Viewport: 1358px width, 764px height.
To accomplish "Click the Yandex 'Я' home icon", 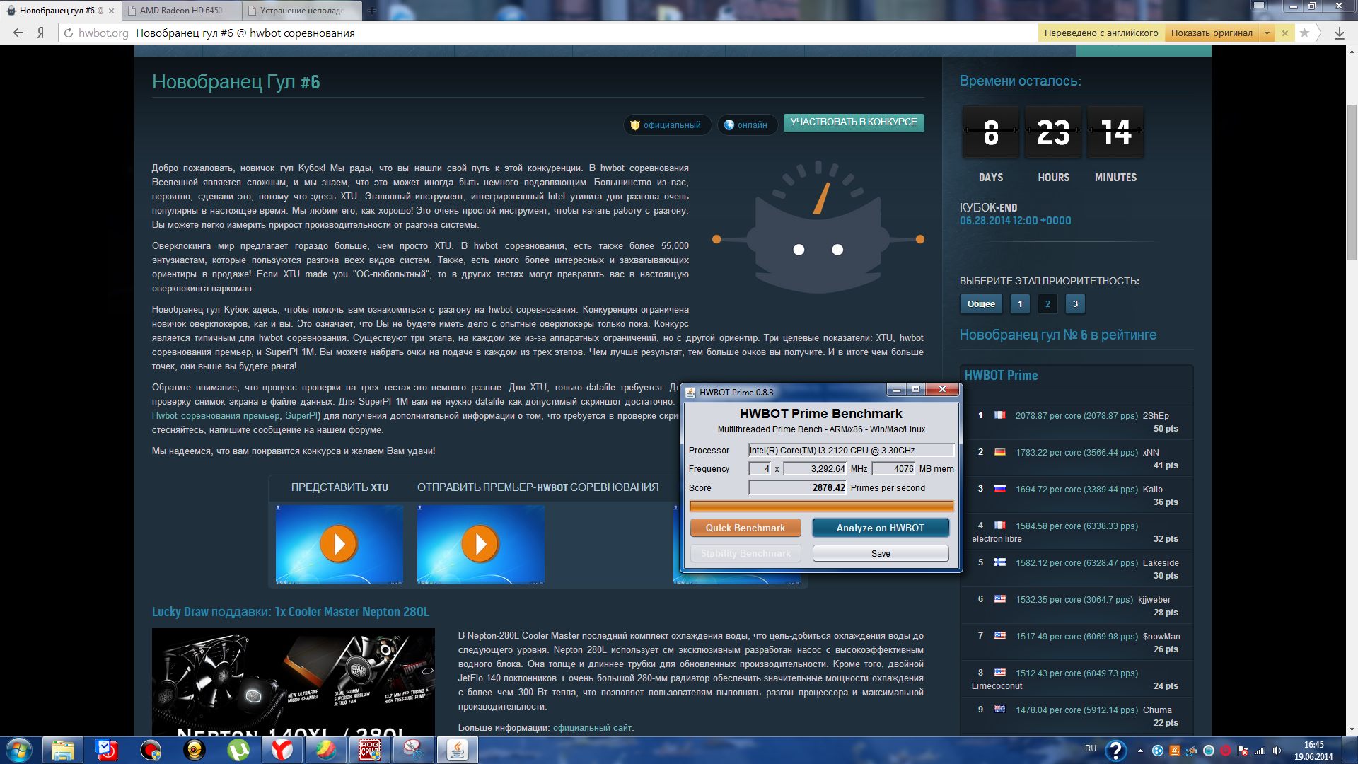I will point(41,33).
